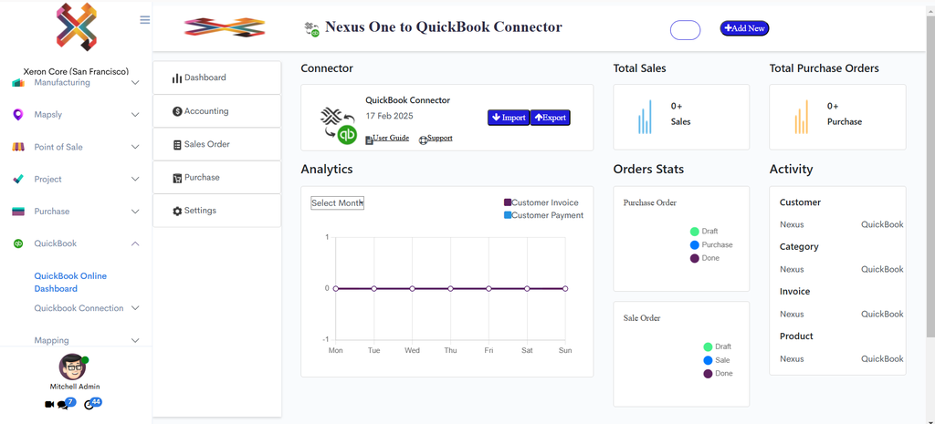This screenshot has width=935, height=424.
Task: Click the Accounting dollar icon
Action: (177, 111)
